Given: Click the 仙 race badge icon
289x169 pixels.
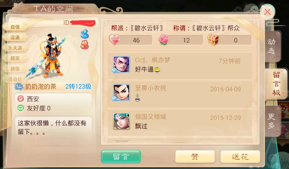Looking at the screenshot, I should 19,86.
